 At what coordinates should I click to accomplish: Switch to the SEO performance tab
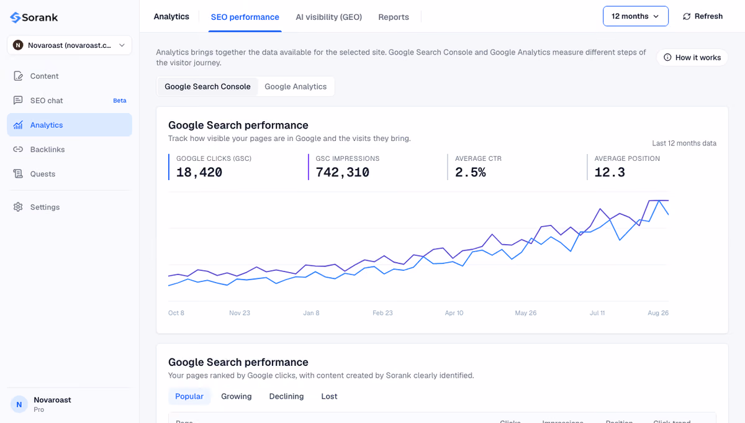pos(245,17)
